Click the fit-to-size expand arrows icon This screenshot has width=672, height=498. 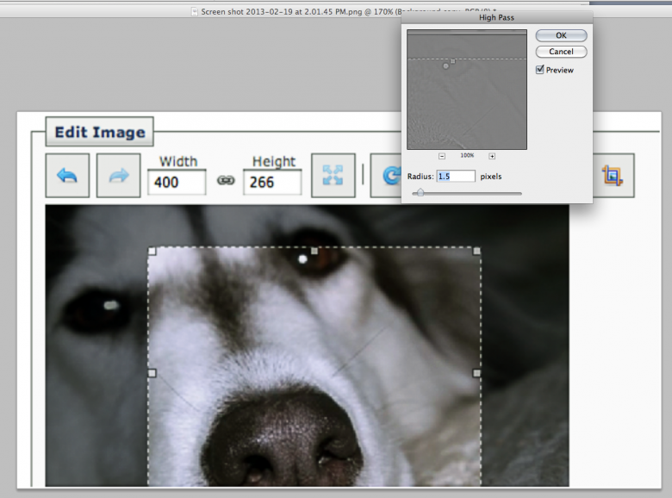(x=333, y=176)
